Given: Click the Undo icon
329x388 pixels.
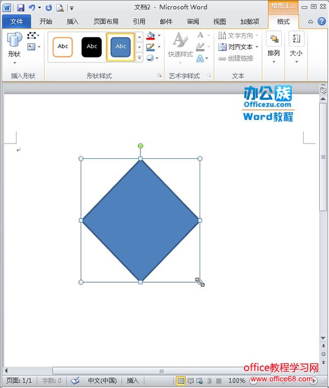Looking at the screenshot, I should (x=32, y=8).
